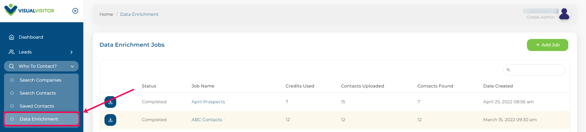Open Dashboard via home icon
586x132 pixels.
[x=12, y=37]
